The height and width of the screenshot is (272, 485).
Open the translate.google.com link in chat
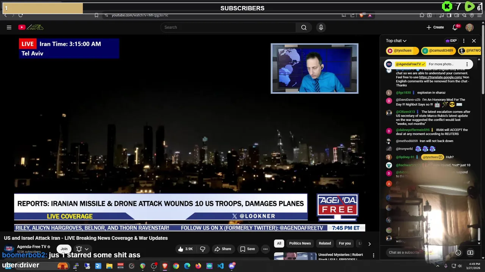click(x=440, y=77)
